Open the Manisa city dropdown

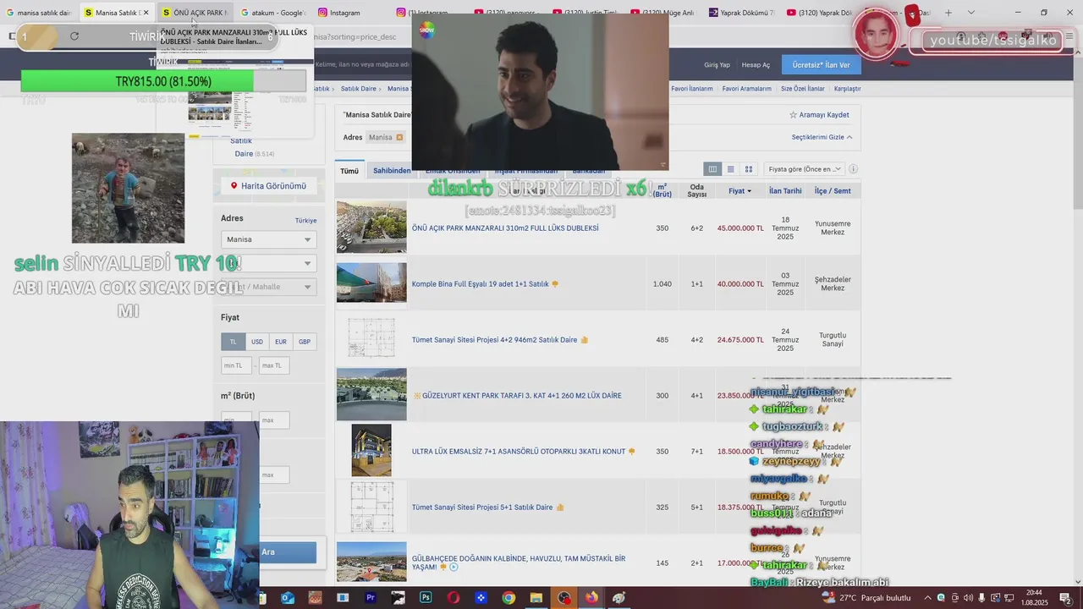[x=268, y=239]
